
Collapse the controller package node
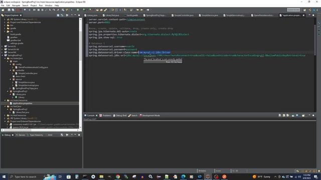(11, 70)
